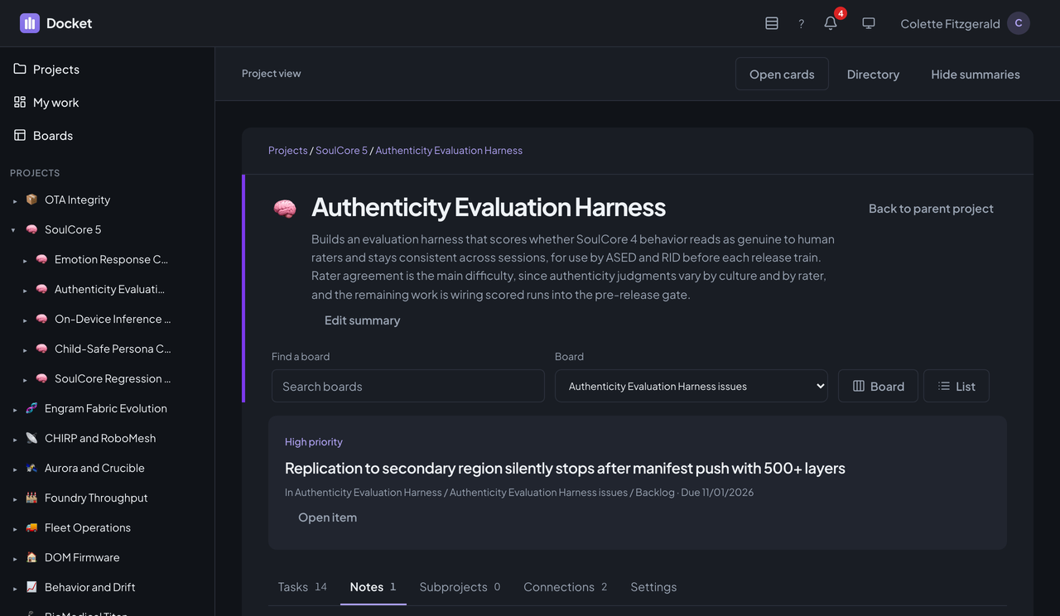Click the Aurora and Crucible icon
The image size is (1060, 616).
(x=31, y=468)
